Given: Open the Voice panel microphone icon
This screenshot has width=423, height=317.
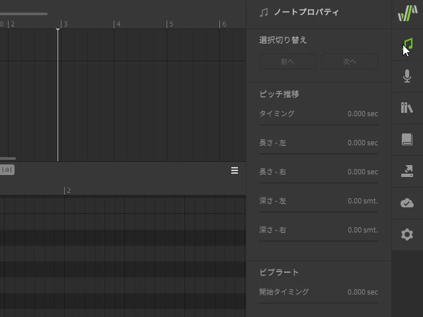Looking at the screenshot, I should click(x=407, y=76).
